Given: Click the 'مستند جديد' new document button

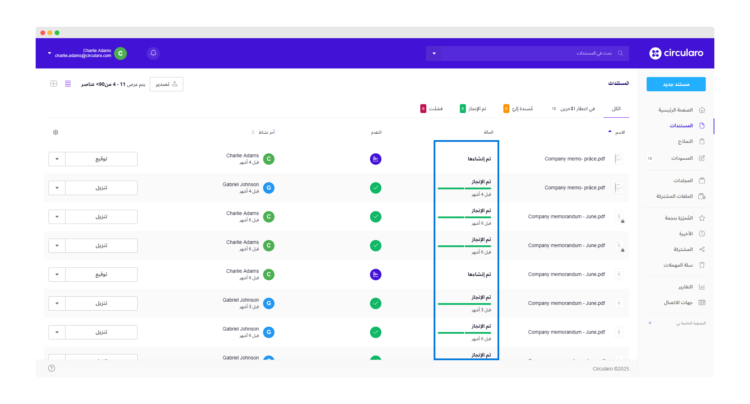Looking at the screenshot, I should coord(676,84).
